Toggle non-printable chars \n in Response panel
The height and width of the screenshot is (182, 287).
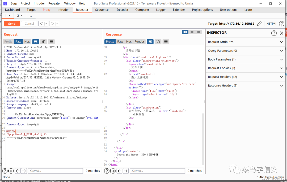158,42
